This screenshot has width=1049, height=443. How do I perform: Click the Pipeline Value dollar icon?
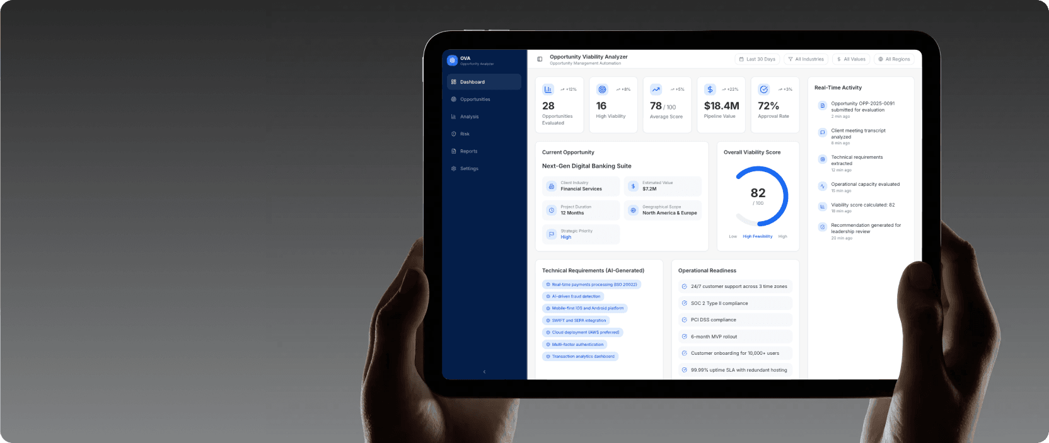click(710, 89)
